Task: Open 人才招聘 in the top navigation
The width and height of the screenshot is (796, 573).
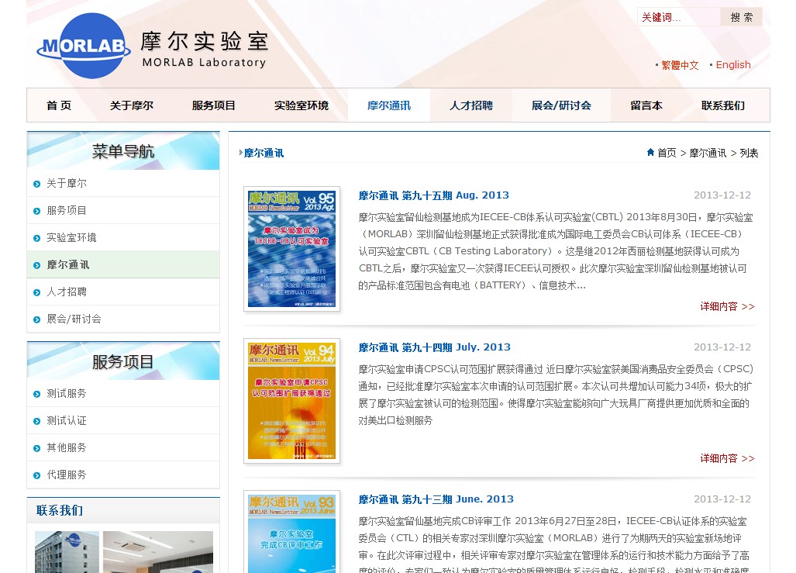Action: [x=471, y=105]
